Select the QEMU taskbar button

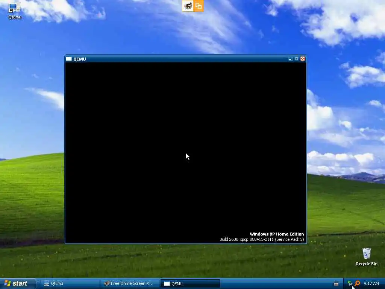(x=190, y=284)
